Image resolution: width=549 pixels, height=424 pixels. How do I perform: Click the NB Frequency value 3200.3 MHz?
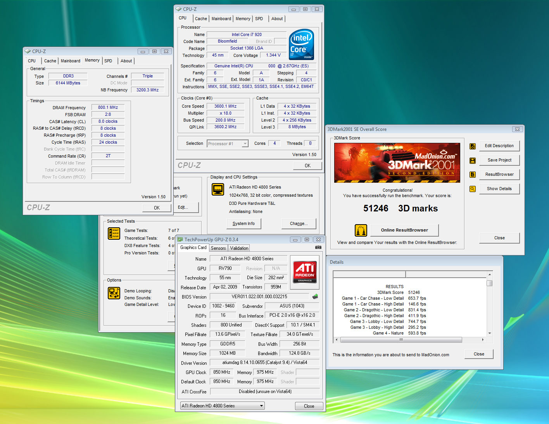coord(147,90)
